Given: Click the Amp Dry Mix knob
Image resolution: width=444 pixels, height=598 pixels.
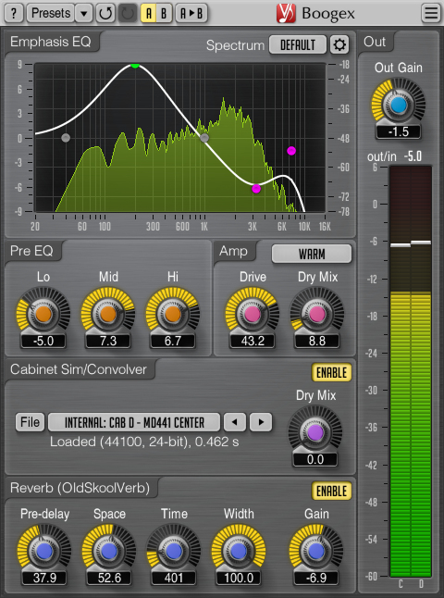Looking at the screenshot, I should tap(317, 314).
